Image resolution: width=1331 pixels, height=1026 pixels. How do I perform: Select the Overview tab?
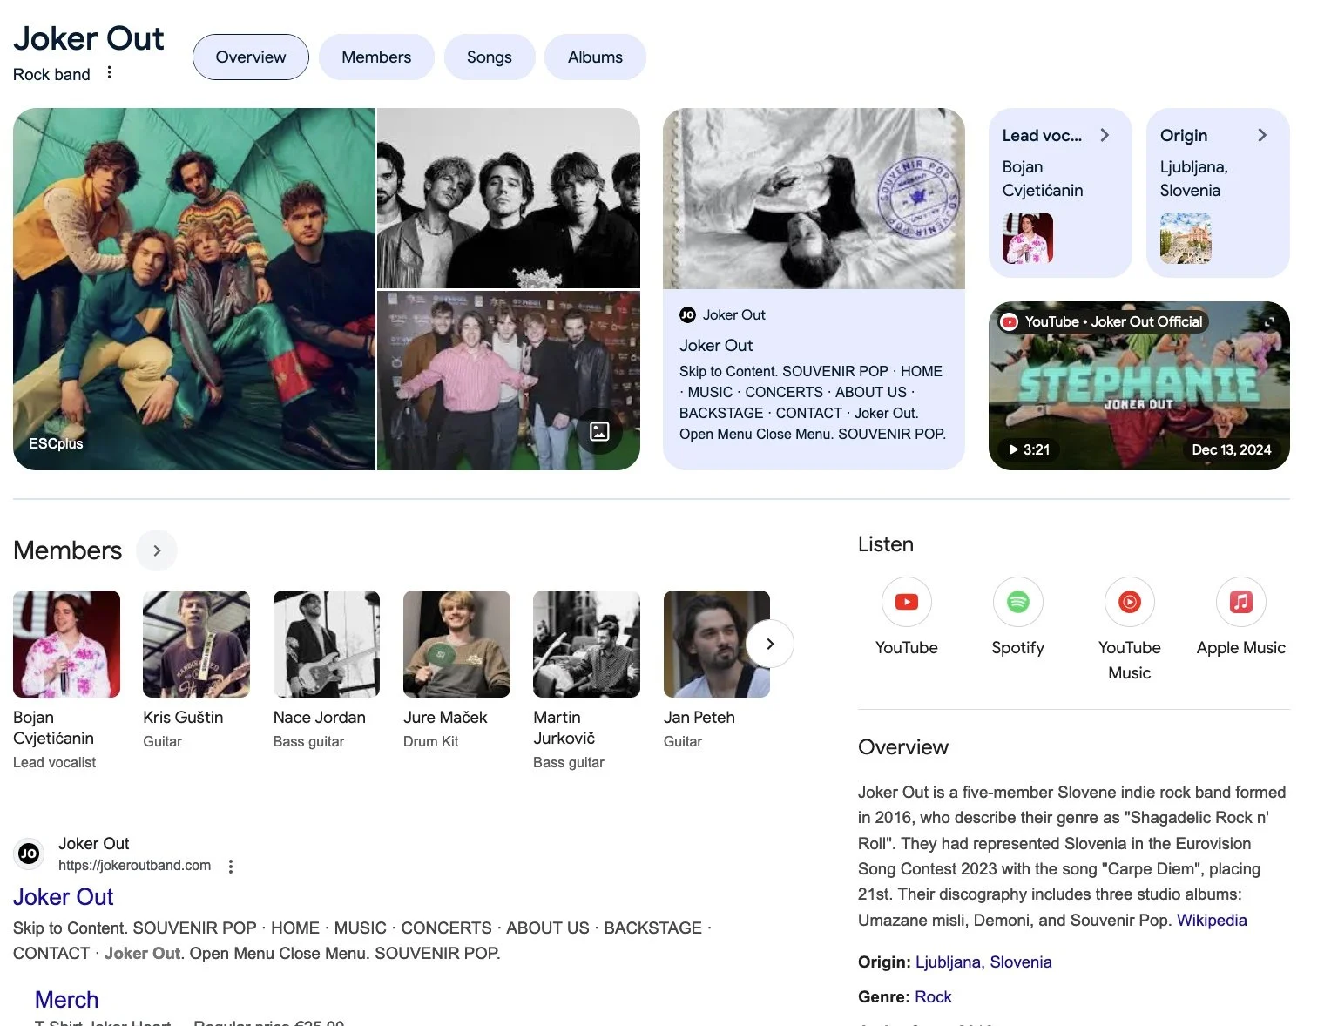pos(251,57)
